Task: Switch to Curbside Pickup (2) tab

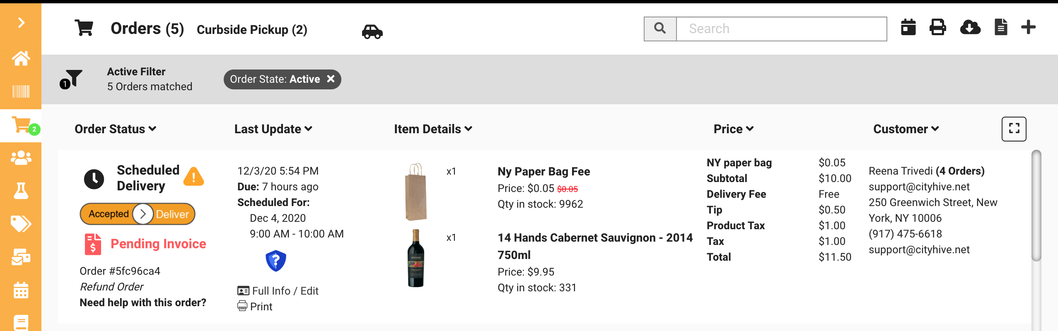Action: tap(252, 29)
